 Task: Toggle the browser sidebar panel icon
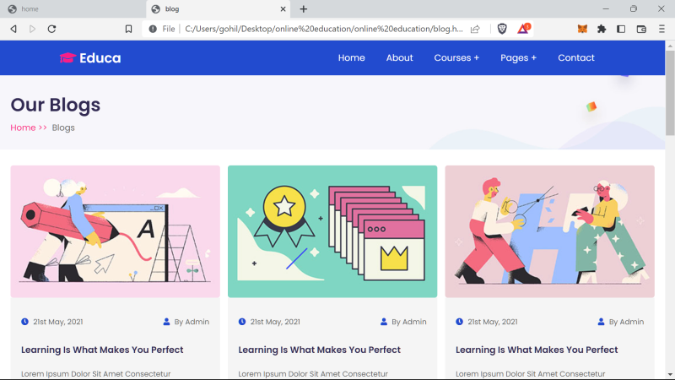(x=621, y=29)
